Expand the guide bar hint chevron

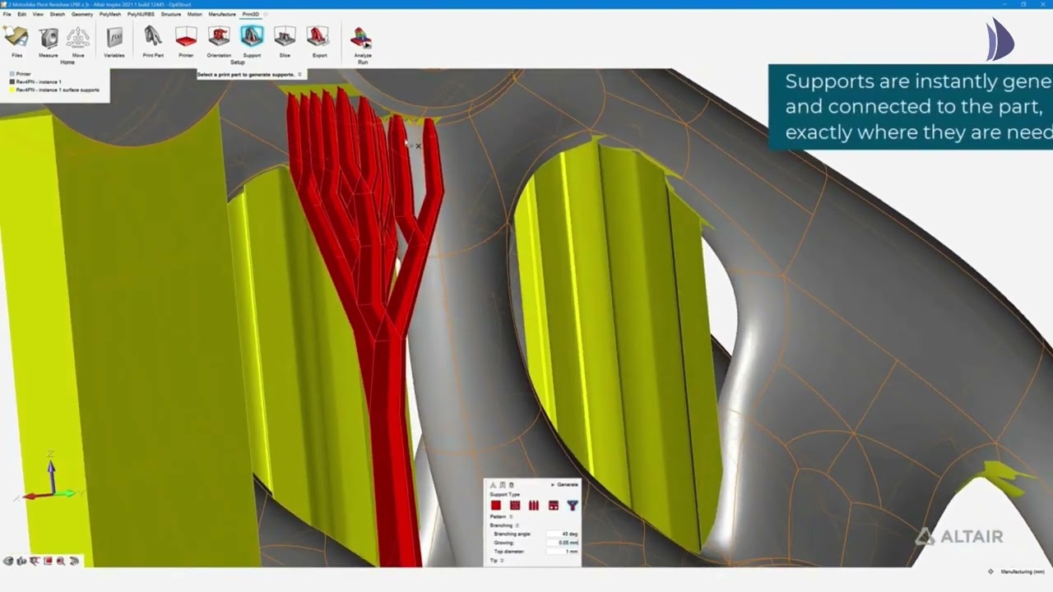pos(299,75)
